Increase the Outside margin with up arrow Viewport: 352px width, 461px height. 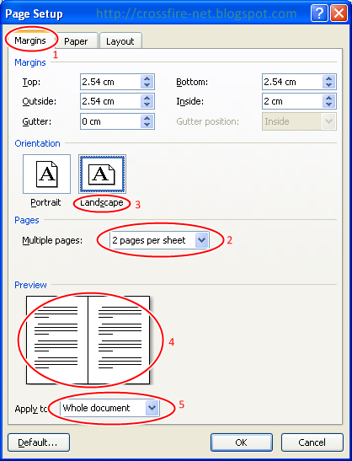click(147, 98)
